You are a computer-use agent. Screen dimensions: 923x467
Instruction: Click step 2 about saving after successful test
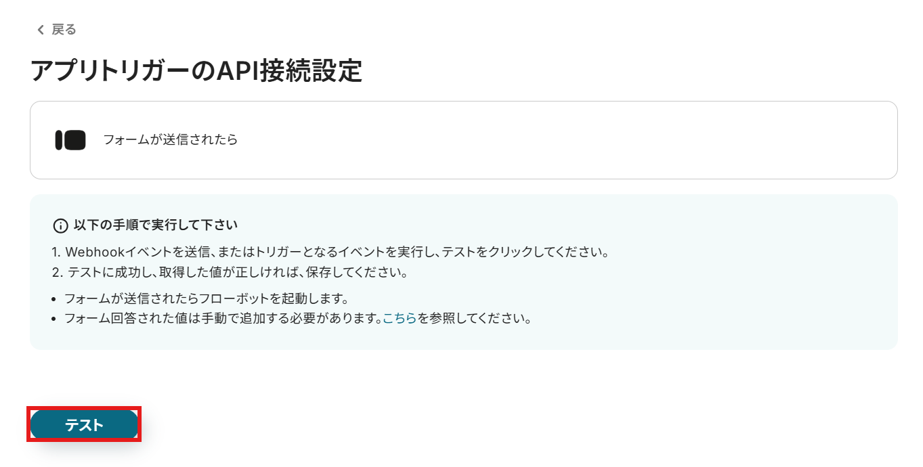click(x=230, y=273)
